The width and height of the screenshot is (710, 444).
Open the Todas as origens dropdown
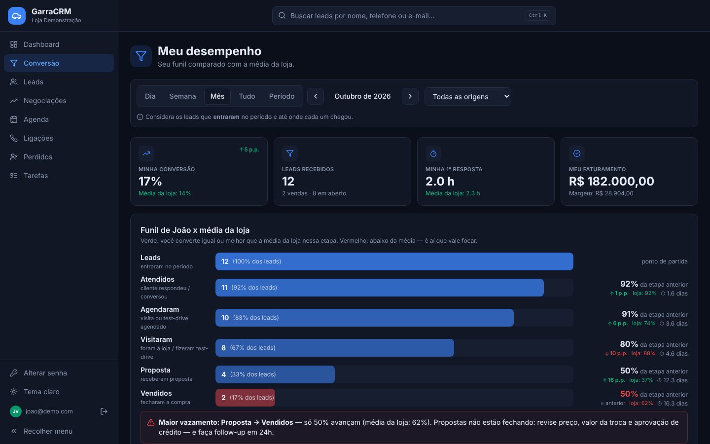[x=468, y=97]
